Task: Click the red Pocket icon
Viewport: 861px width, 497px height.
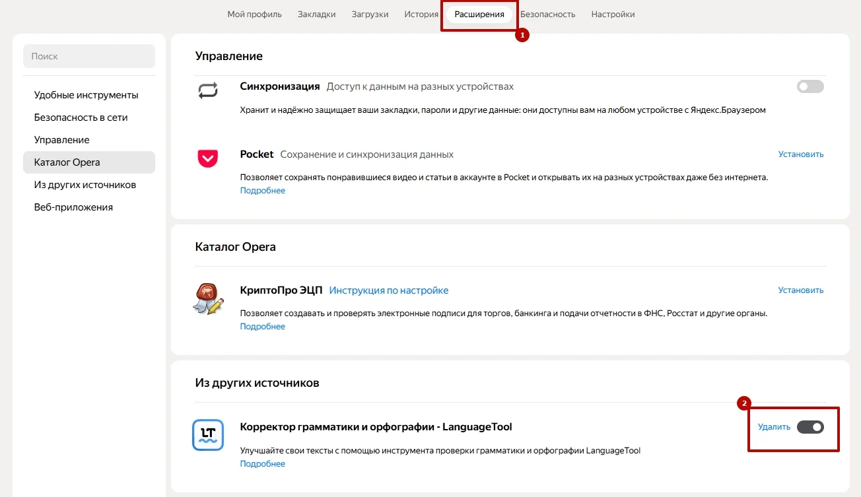Action: pyautogui.click(x=208, y=158)
